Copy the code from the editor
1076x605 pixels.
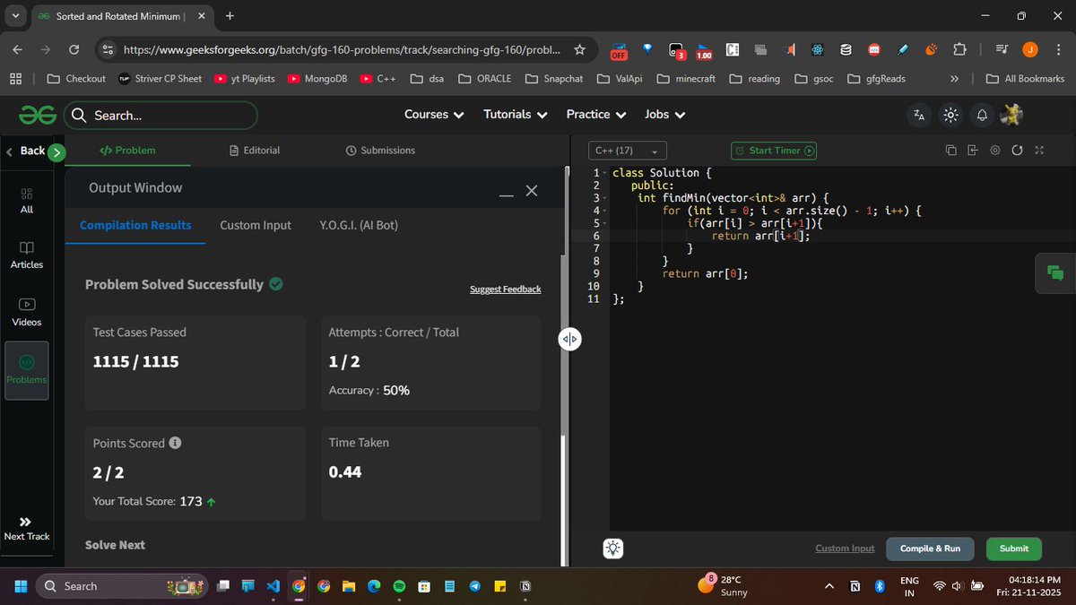[x=950, y=151]
